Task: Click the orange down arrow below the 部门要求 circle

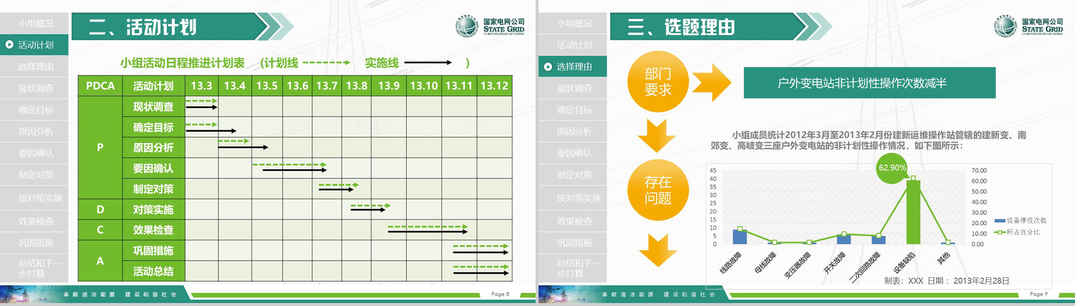Action: coord(657,136)
